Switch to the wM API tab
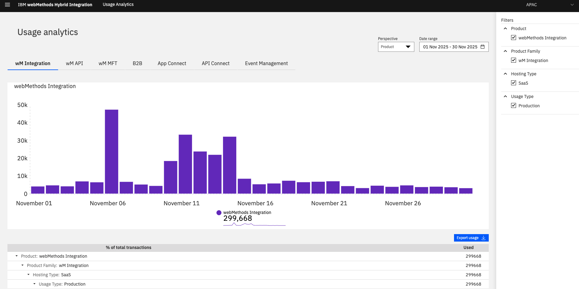 click(74, 64)
